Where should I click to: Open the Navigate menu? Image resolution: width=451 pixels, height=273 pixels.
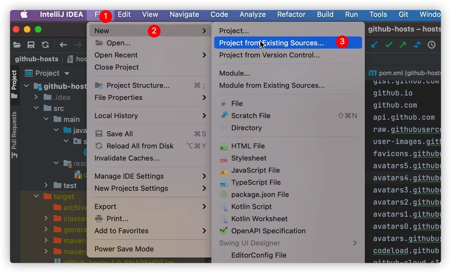pyautogui.click(x=184, y=14)
